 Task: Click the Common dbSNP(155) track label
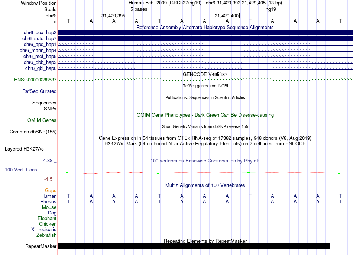[x=33, y=132]
